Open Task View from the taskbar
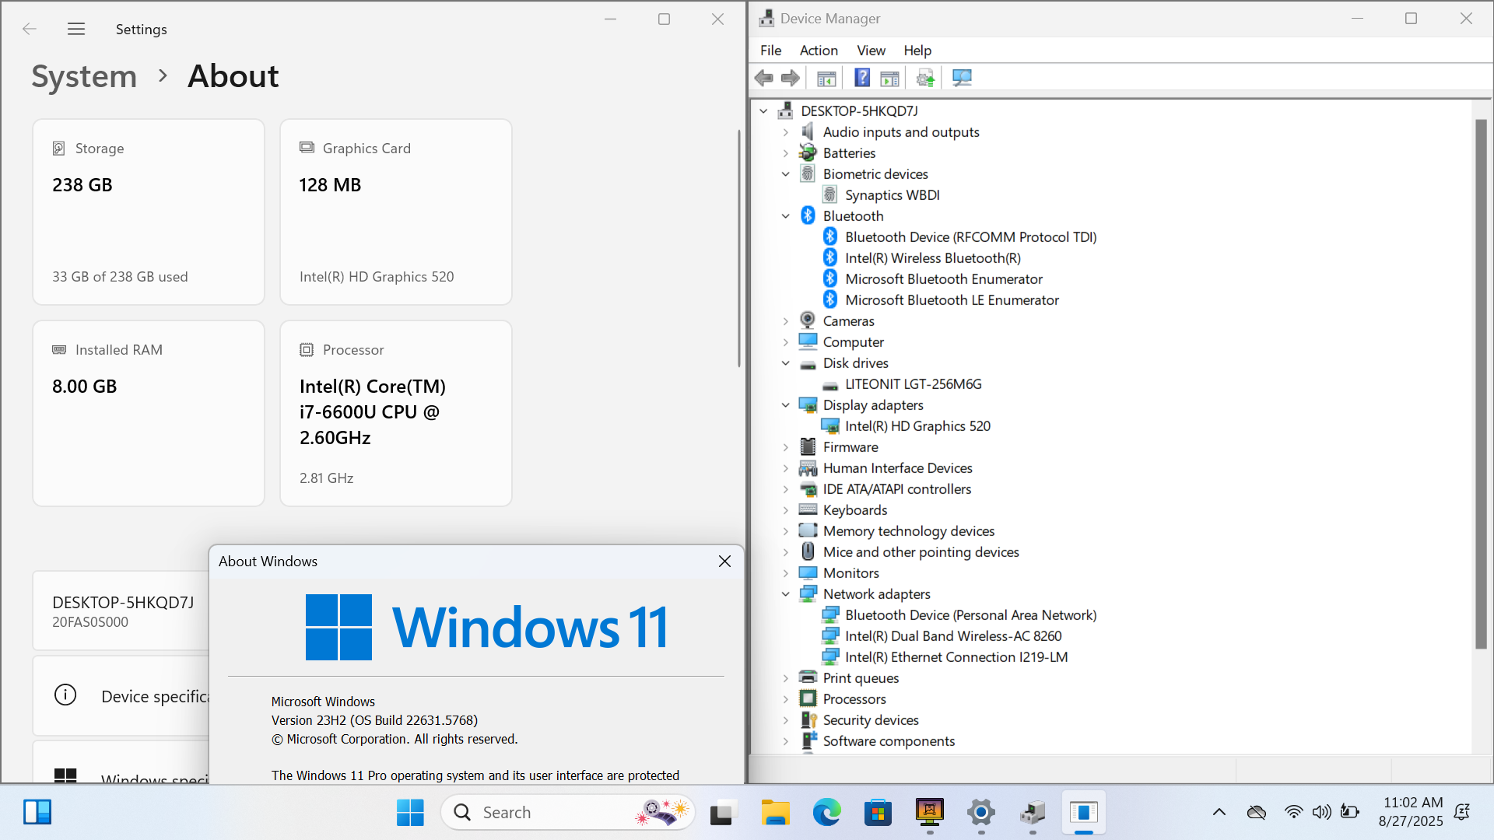This screenshot has width=1494, height=840. (723, 813)
